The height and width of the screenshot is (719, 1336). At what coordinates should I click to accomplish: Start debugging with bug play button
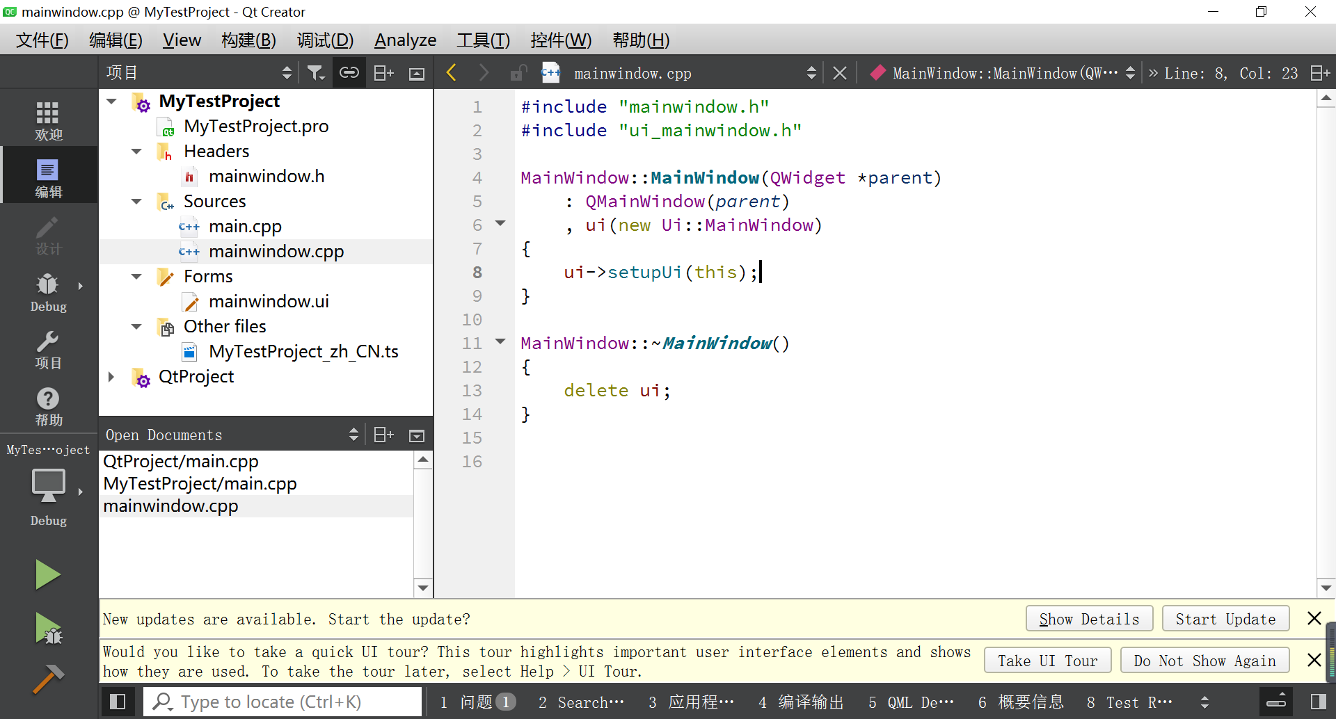[x=48, y=628]
